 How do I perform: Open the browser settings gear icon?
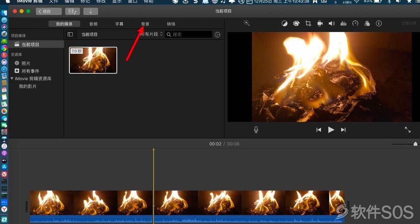[218, 34]
